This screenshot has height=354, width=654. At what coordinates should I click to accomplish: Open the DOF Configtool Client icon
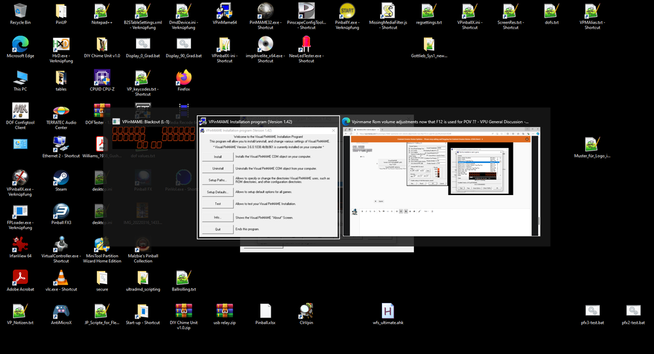click(20, 111)
